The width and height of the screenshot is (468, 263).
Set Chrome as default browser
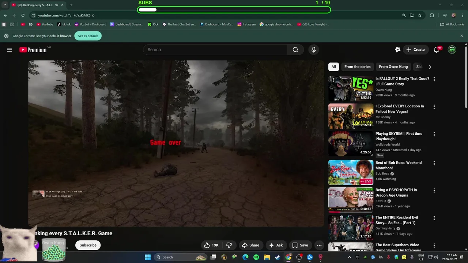pyautogui.click(x=88, y=36)
